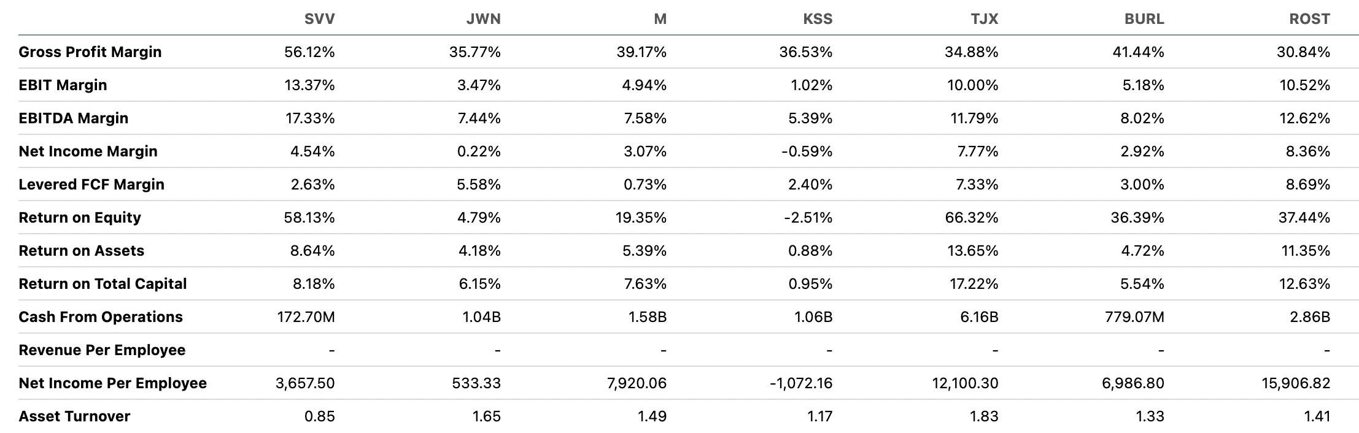Click the Asset Turnover row label
This screenshot has height=433, width=1359.
coord(74,416)
